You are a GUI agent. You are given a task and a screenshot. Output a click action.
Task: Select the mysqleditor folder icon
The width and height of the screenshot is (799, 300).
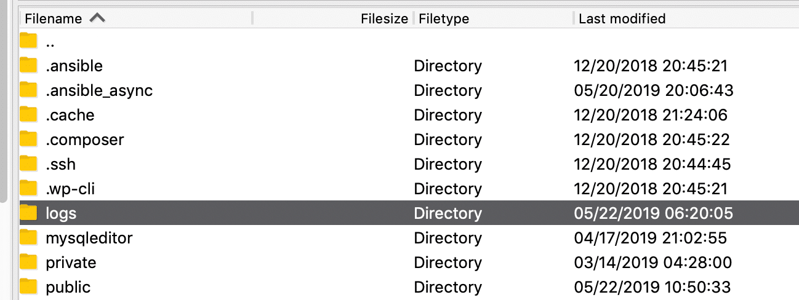tap(28, 238)
